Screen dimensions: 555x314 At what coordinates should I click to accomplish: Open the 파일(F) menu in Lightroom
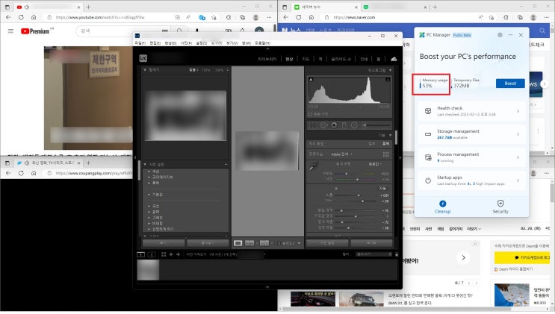click(x=140, y=43)
